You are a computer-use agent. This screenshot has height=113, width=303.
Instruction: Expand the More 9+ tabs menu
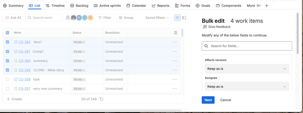click(x=254, y=5)
